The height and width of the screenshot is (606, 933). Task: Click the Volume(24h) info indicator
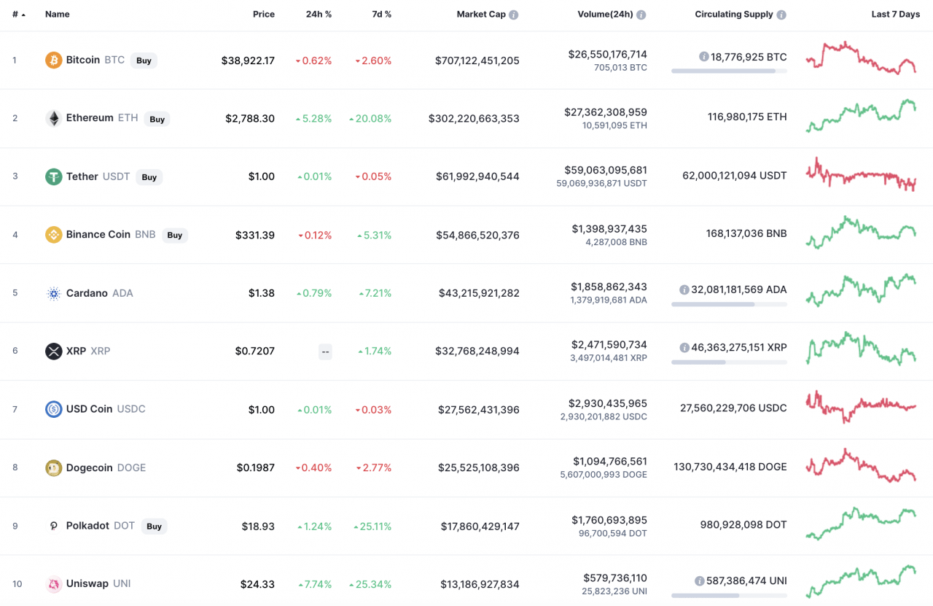click(x=640, y=14)
